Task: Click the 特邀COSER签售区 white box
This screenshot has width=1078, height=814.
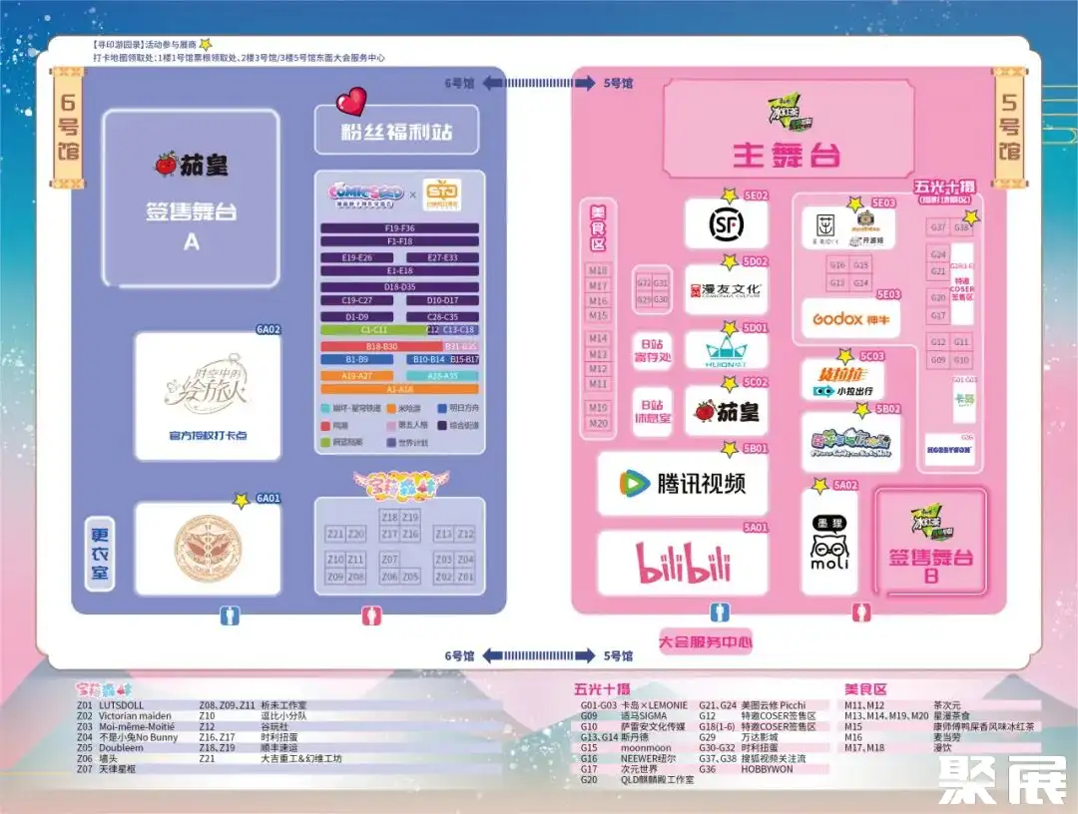Action: (962, 284)
